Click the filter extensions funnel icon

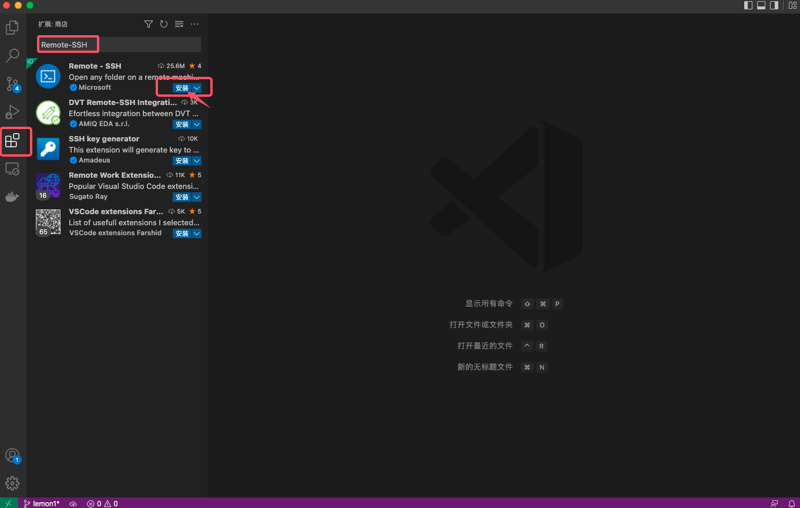point(149,24)
